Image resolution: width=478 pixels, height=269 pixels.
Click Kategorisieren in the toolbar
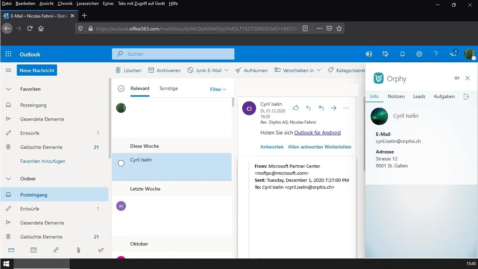click(x=347, y=70)
